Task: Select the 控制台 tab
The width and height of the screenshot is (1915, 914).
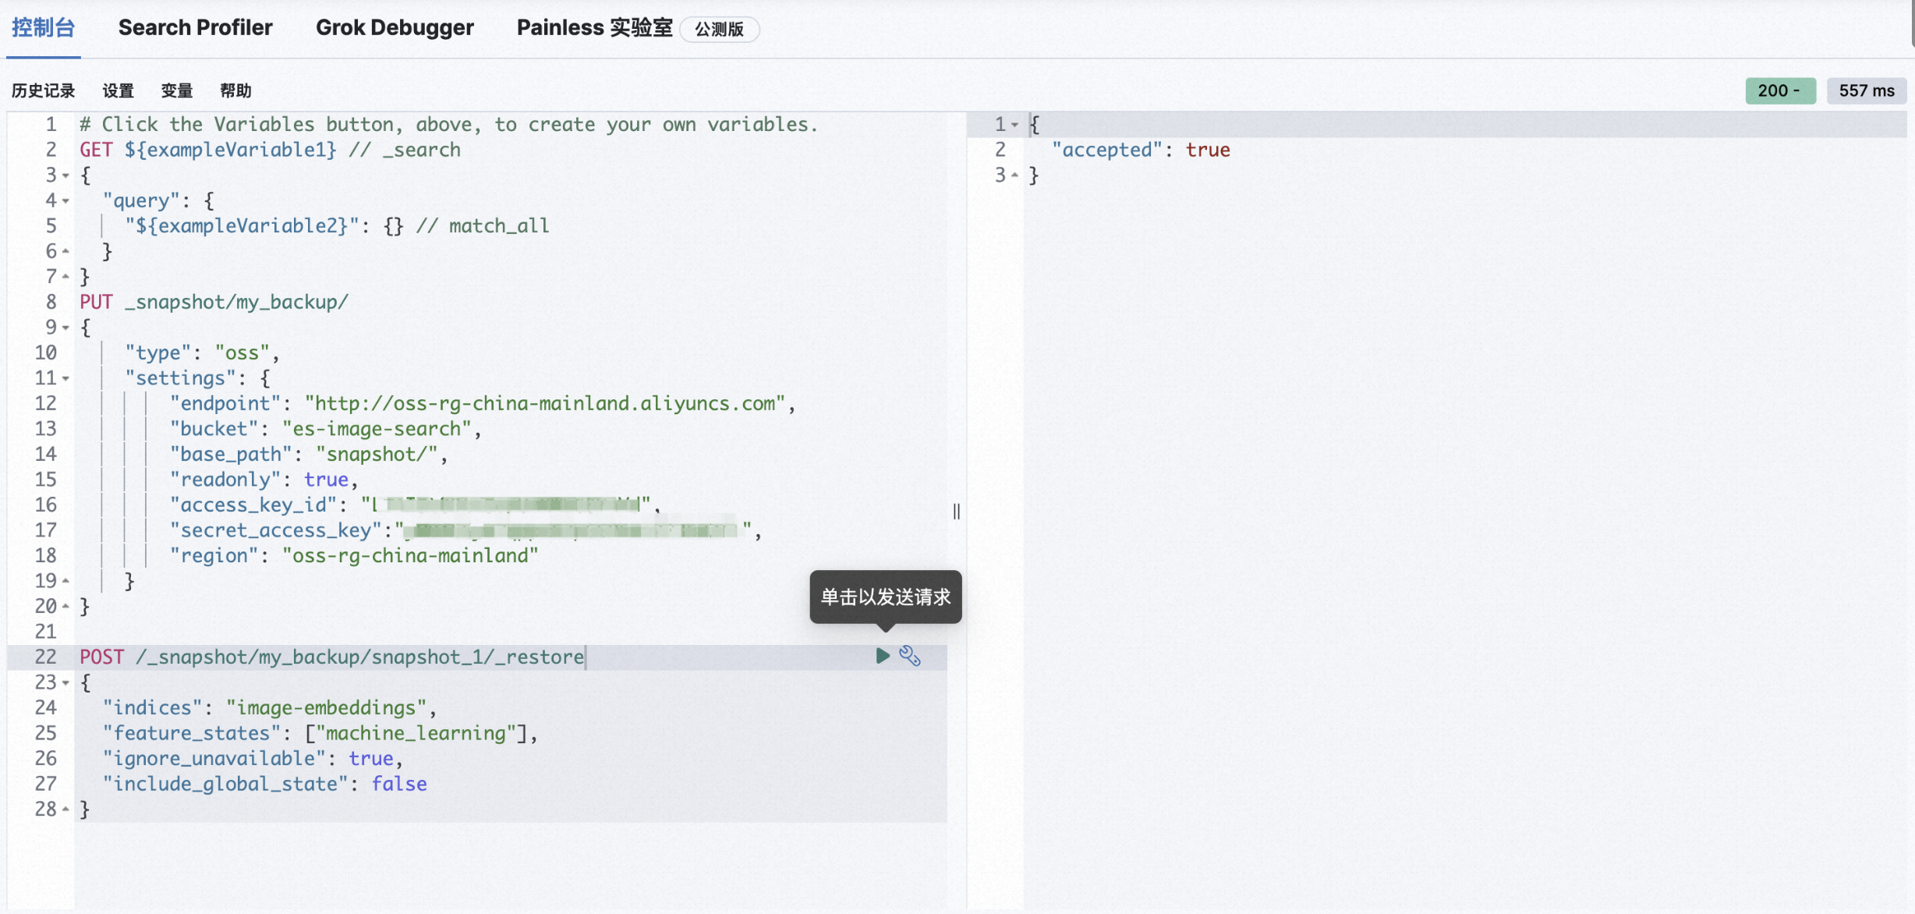Action: pyautogui.click(x=43, y=28)
